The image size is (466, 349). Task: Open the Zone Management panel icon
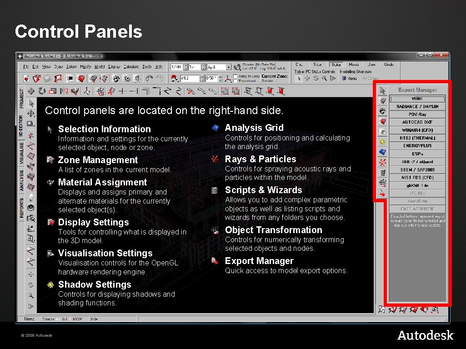pos(50,160)
